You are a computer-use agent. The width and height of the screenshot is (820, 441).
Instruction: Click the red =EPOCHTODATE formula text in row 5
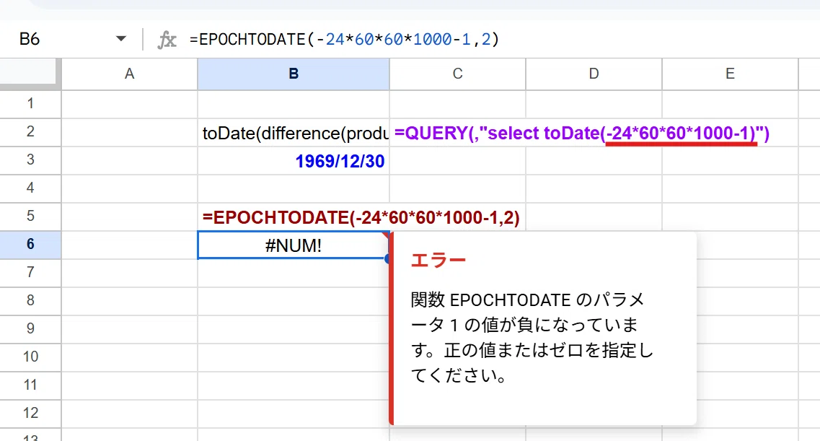[361, 218]
